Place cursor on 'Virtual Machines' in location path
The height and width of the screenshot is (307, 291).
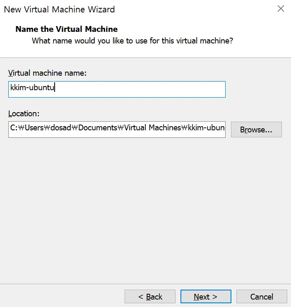point(153,128)
